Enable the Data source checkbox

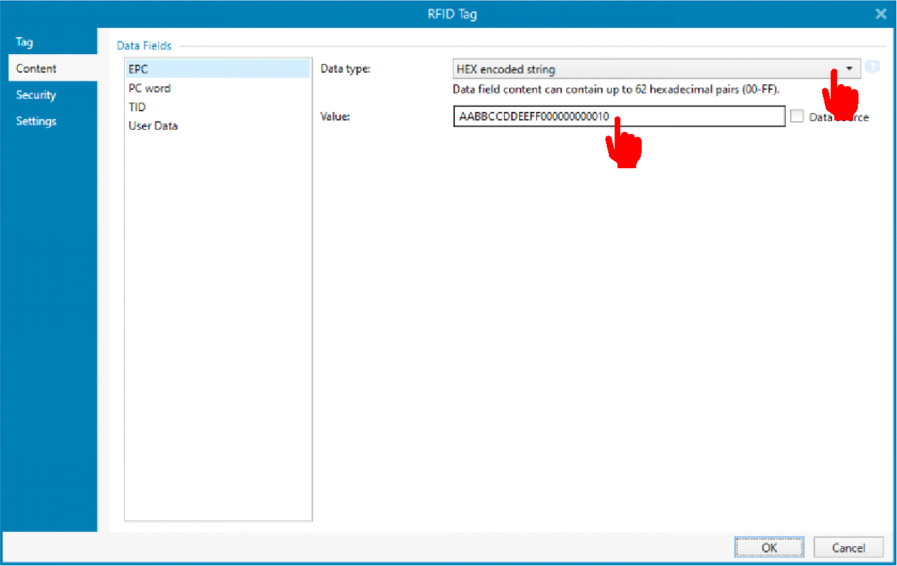point(796,117)
